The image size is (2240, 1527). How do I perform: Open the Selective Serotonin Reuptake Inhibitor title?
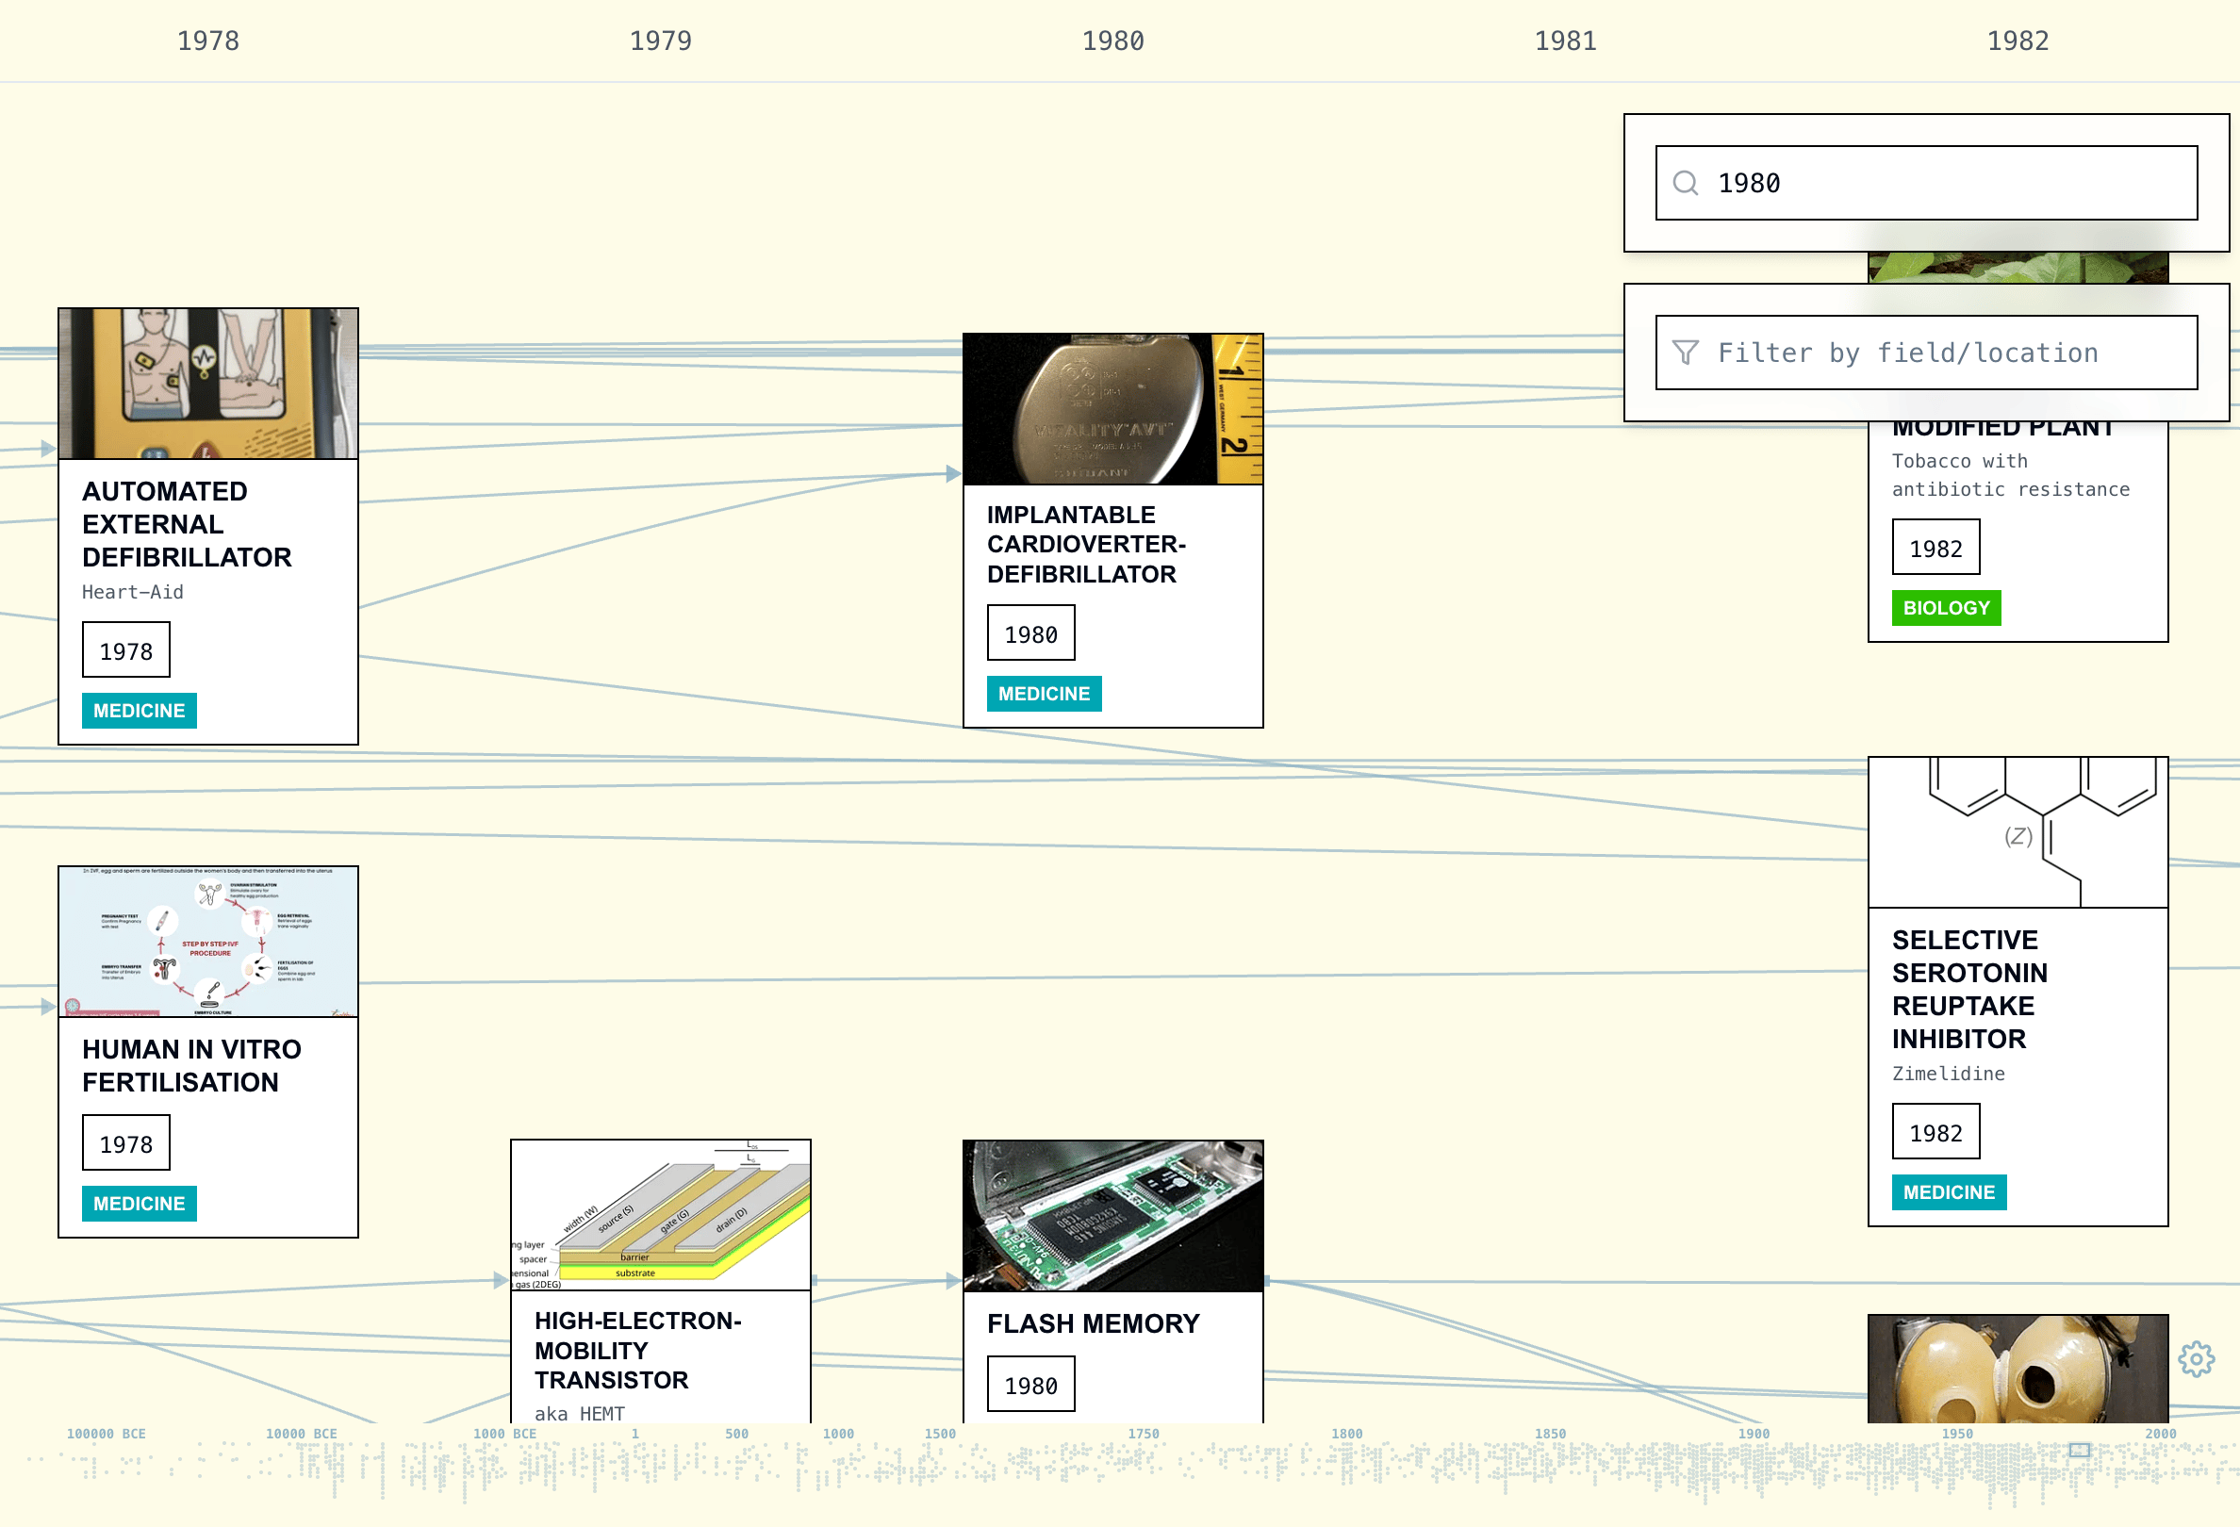[1968, 990]
